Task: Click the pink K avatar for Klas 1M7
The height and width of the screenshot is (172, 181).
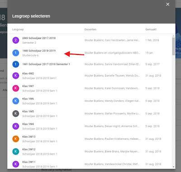Action: coord(15,88)
